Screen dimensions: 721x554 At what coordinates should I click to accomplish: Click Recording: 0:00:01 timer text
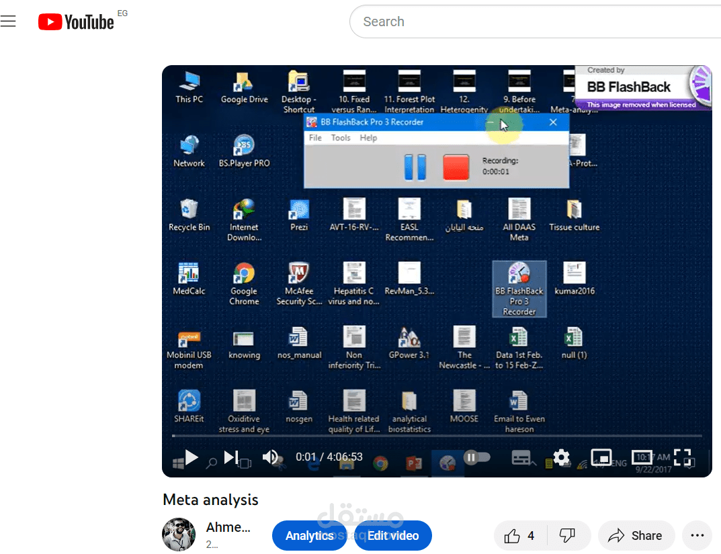point(500,166)
